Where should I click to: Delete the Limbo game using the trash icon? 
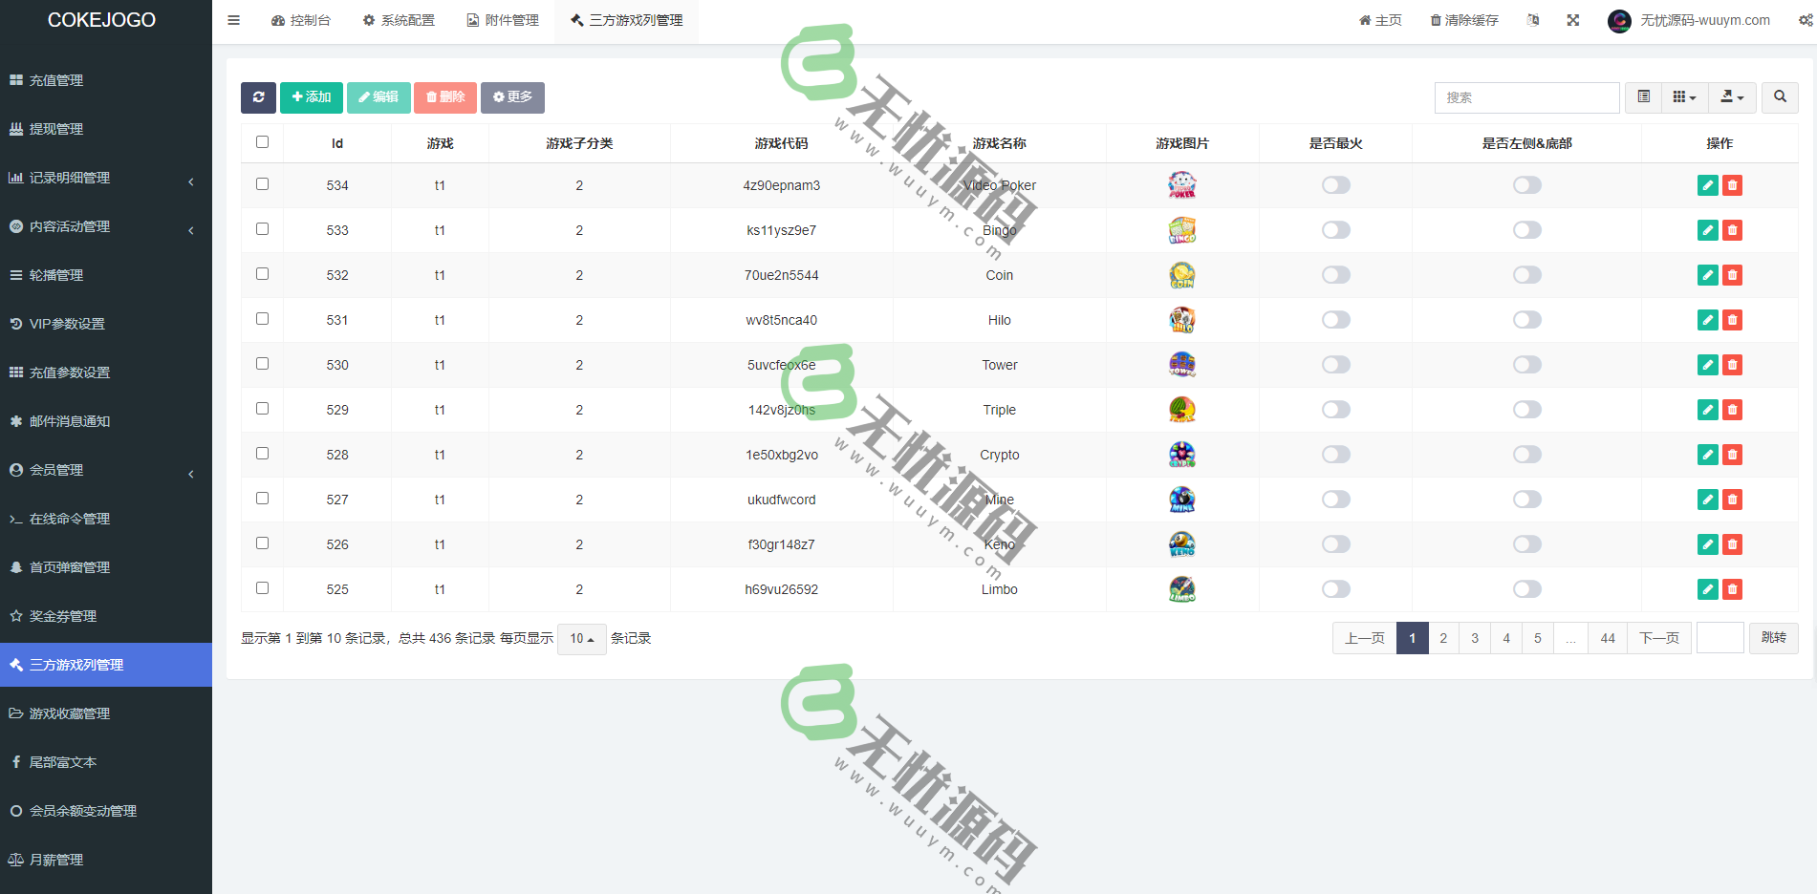1732,589
